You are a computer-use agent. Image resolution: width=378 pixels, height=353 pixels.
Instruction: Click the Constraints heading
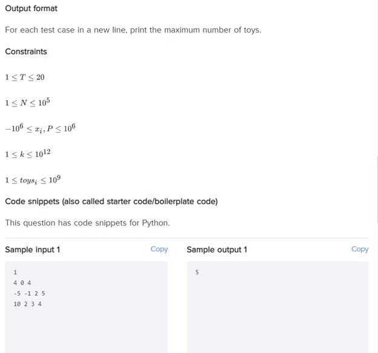[x=26, y=51]
